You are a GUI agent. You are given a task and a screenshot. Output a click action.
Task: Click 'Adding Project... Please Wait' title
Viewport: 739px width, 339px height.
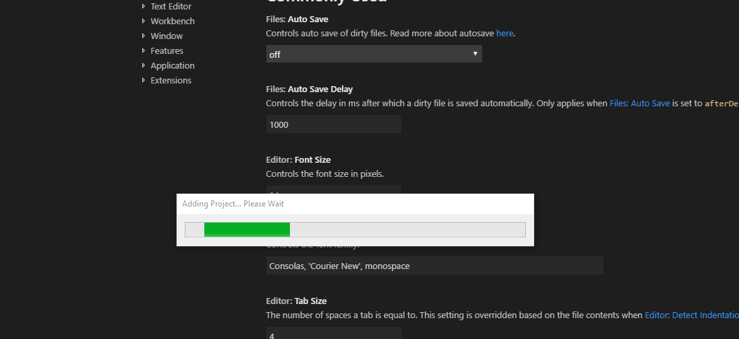233,204
